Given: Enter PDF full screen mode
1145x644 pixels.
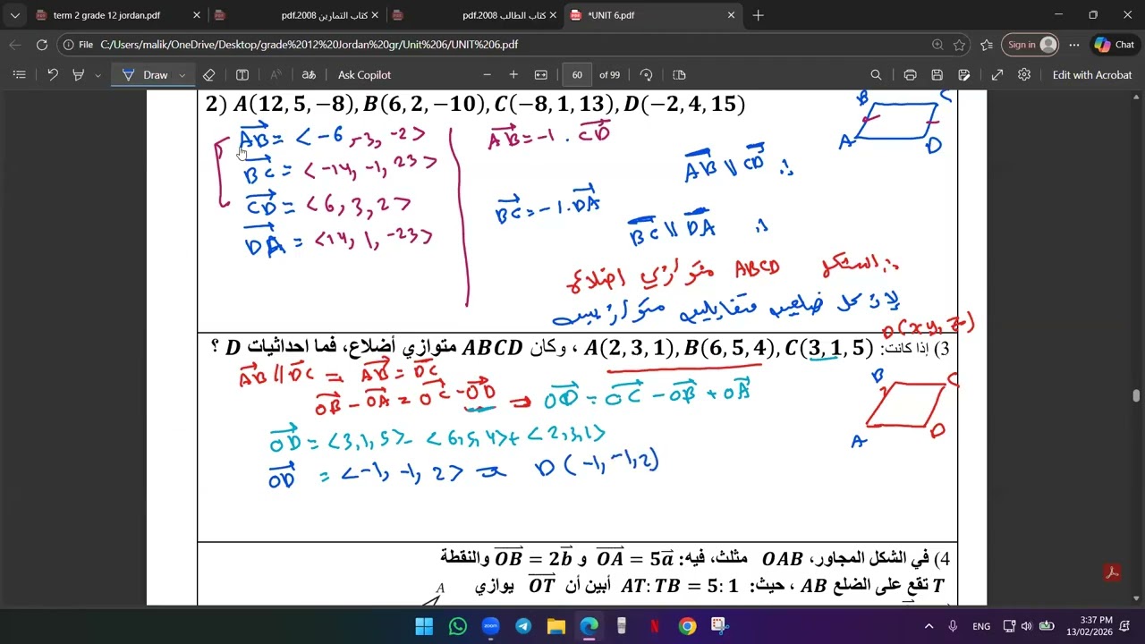Looking at the screenshot, I should (997, 75).
